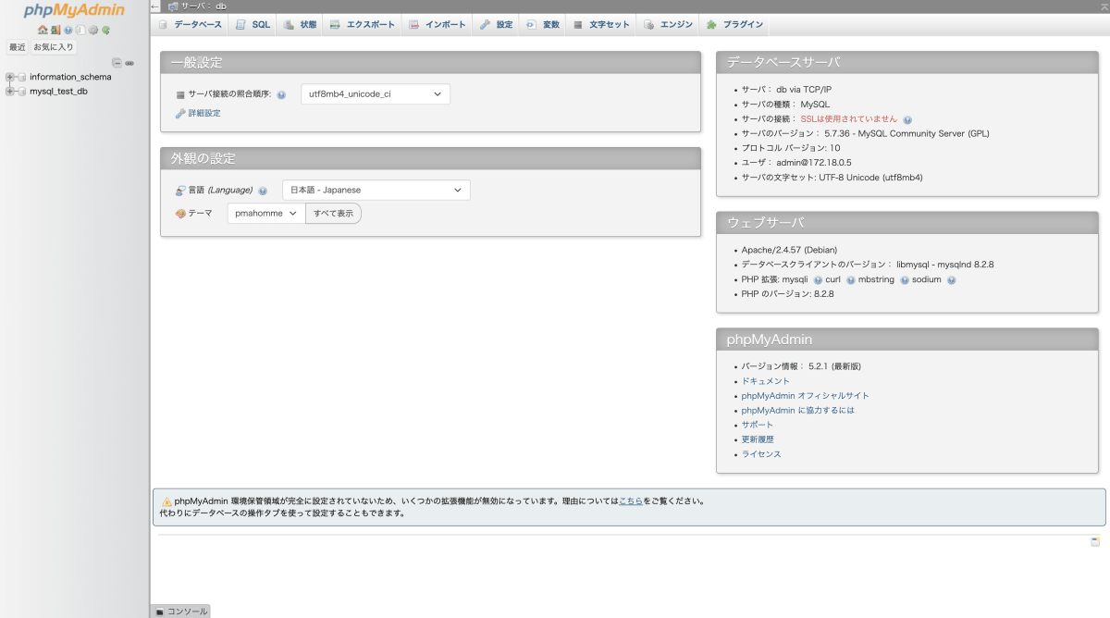Open the エンジン tab
Screen dimensions: 1110x618
click(669, 25)
